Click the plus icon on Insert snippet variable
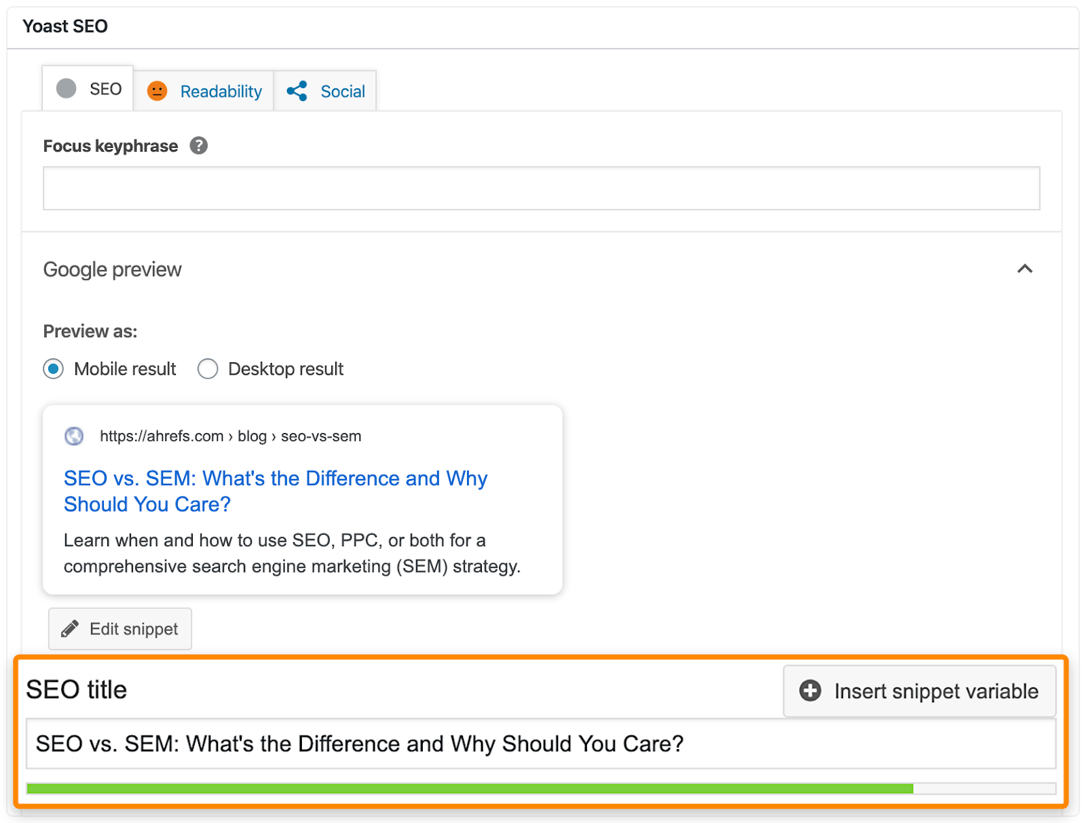Image resolution: width=1086 pixels, height=823 pixels. coord(809,691)
